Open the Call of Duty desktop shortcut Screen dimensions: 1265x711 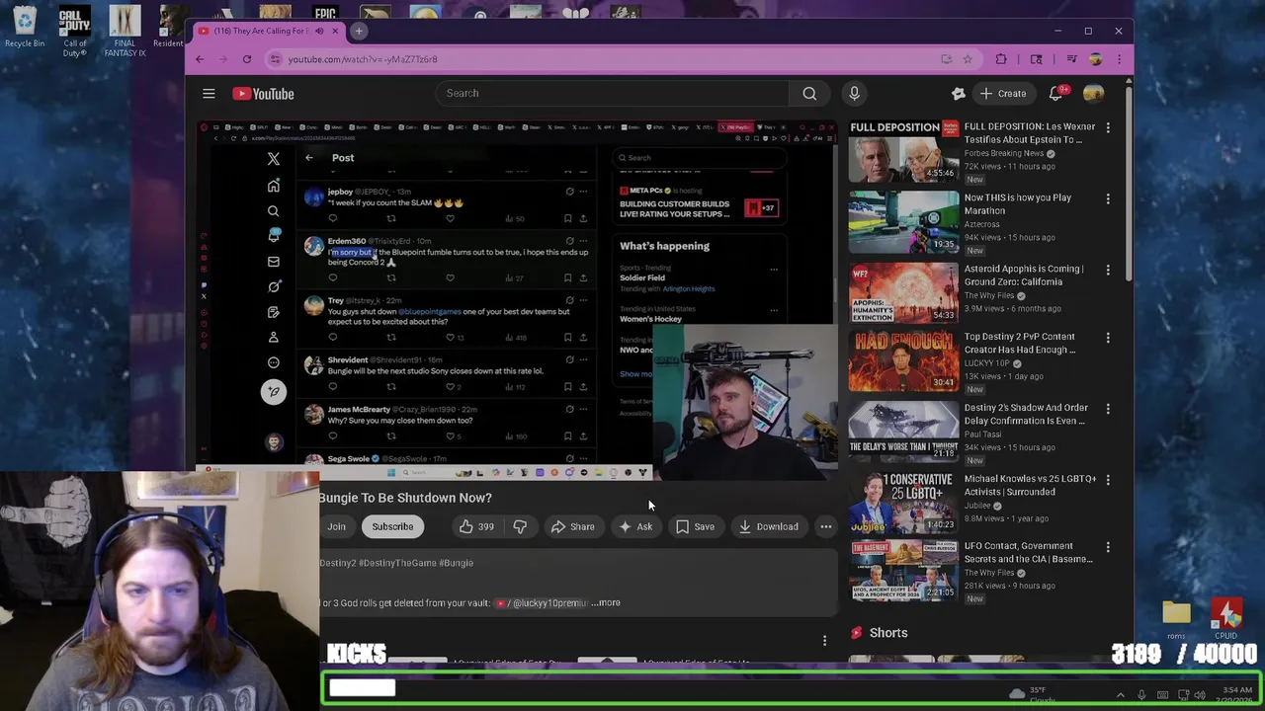[74, 31]
